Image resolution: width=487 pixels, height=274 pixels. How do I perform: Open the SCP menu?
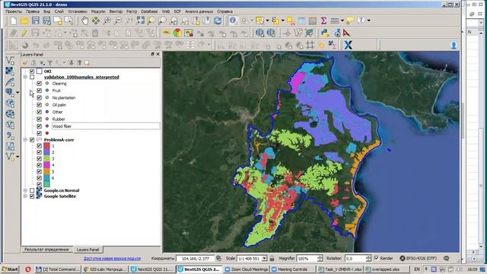[x=177, y=11]
